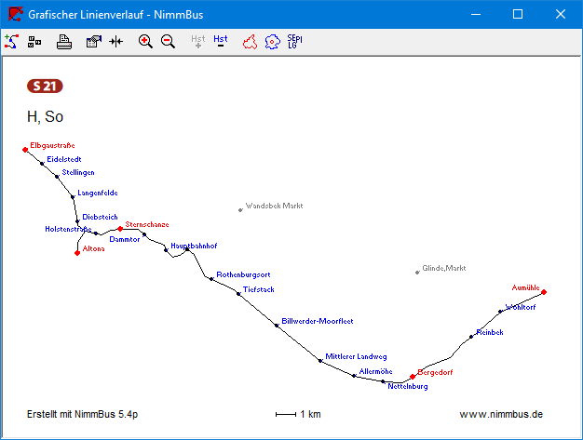Click the printer icon

(x=64, y=41)
